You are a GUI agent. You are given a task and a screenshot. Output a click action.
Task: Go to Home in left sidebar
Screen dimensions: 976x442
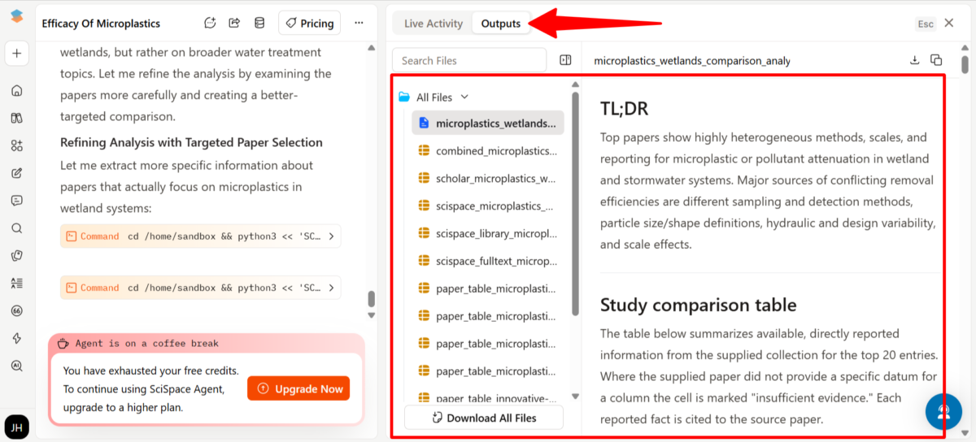click(16, 90)
